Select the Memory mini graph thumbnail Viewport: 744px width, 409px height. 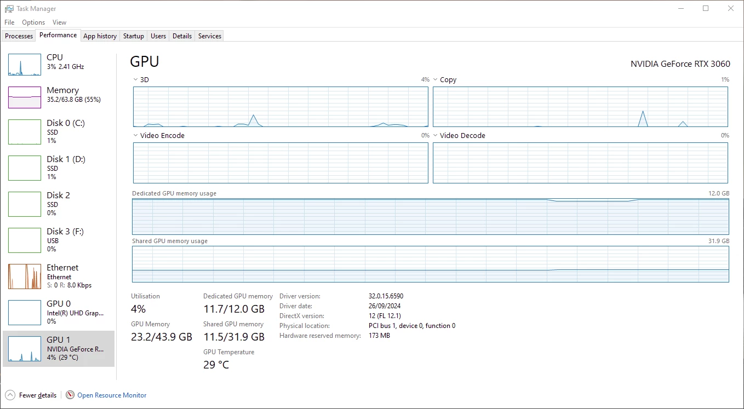pos(25,97)
